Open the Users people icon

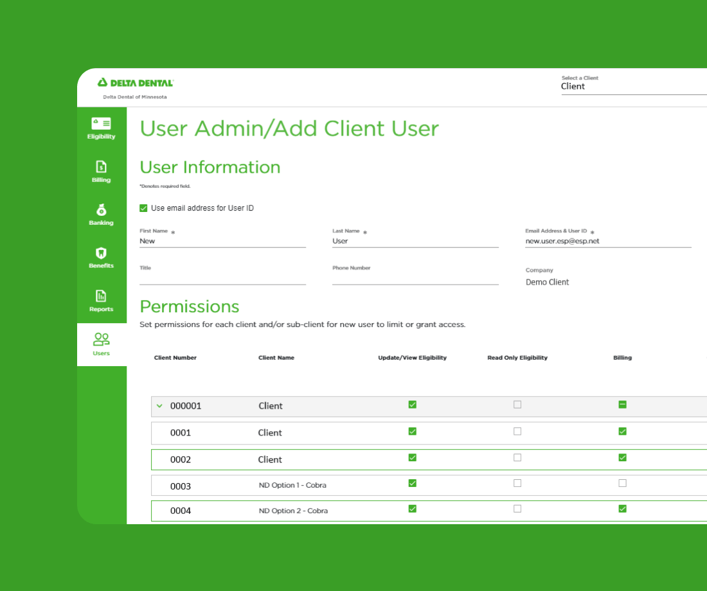point(102,339)
